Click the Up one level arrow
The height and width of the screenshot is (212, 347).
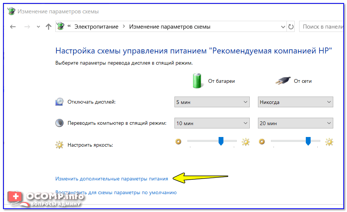coord(48,27)
